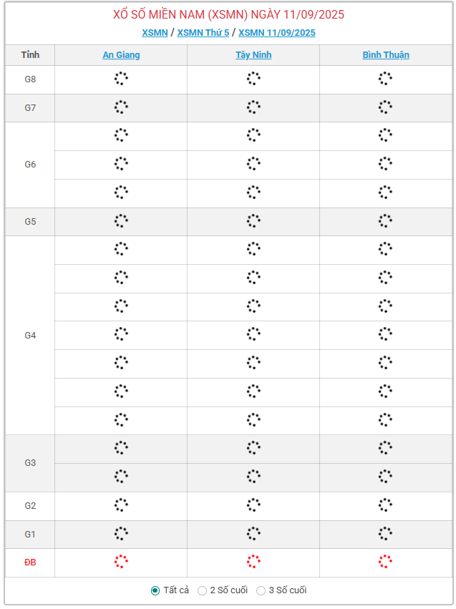
Task: Go to the XSMN breadcrumb link
Action: 155,33
